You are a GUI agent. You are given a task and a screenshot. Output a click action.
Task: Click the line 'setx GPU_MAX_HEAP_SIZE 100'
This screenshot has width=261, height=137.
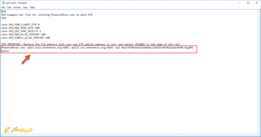click(x=20, y=28)
